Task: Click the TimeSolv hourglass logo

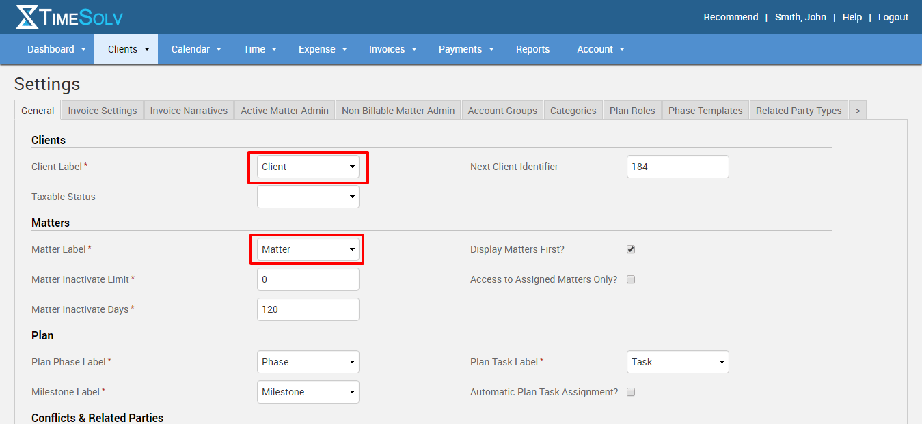Action: coord(27,17)
